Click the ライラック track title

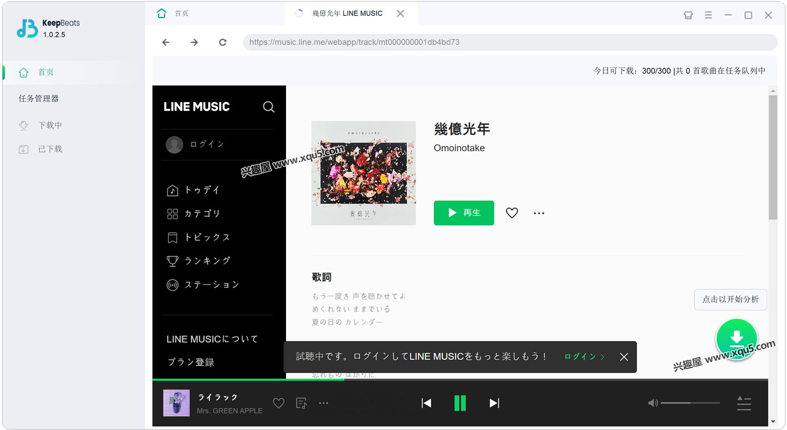(x=218, y=398)
